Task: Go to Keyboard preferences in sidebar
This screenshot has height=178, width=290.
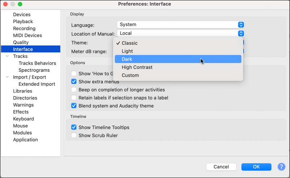Action: point(24,119)
